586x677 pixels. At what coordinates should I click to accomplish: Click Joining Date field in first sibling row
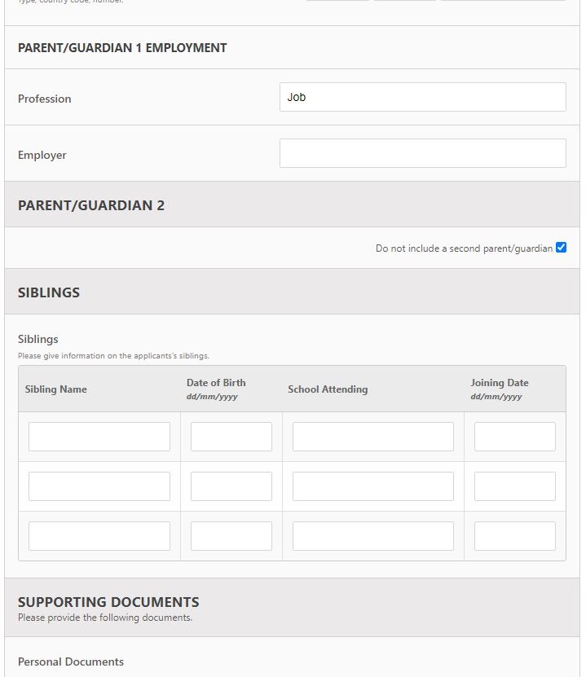[x=515, y=437]
